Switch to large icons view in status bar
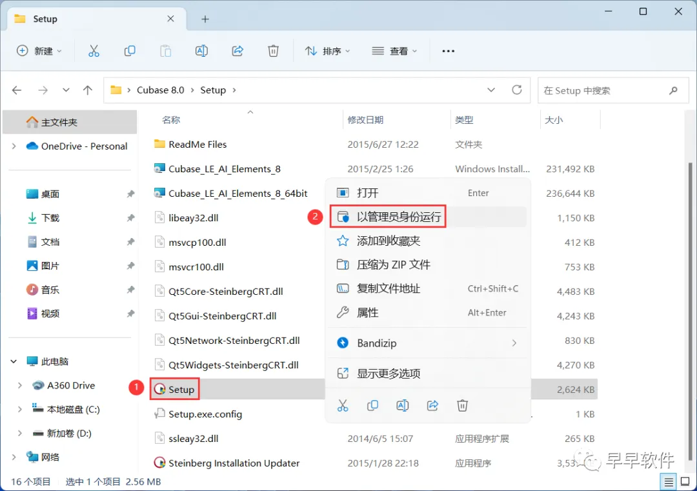697x491 pixels. 685,482
